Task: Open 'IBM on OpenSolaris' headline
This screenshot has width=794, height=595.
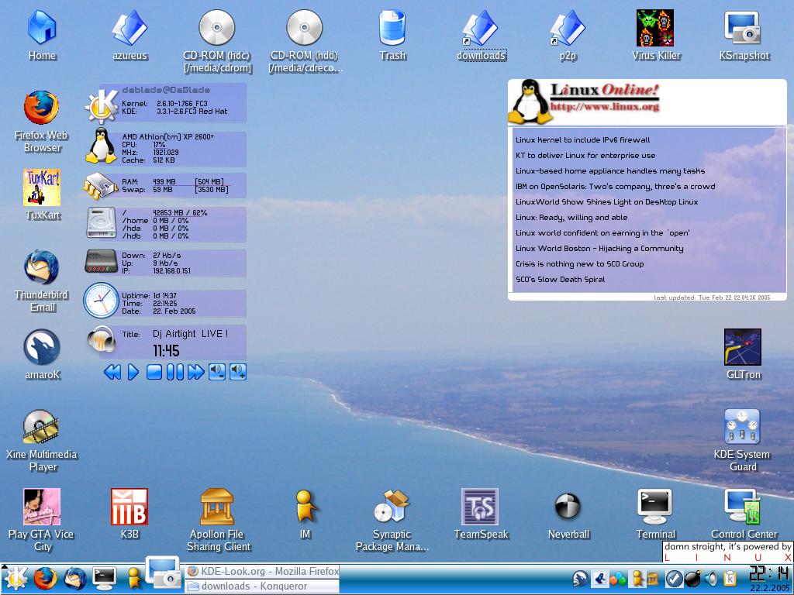Action: coord(615,186)
